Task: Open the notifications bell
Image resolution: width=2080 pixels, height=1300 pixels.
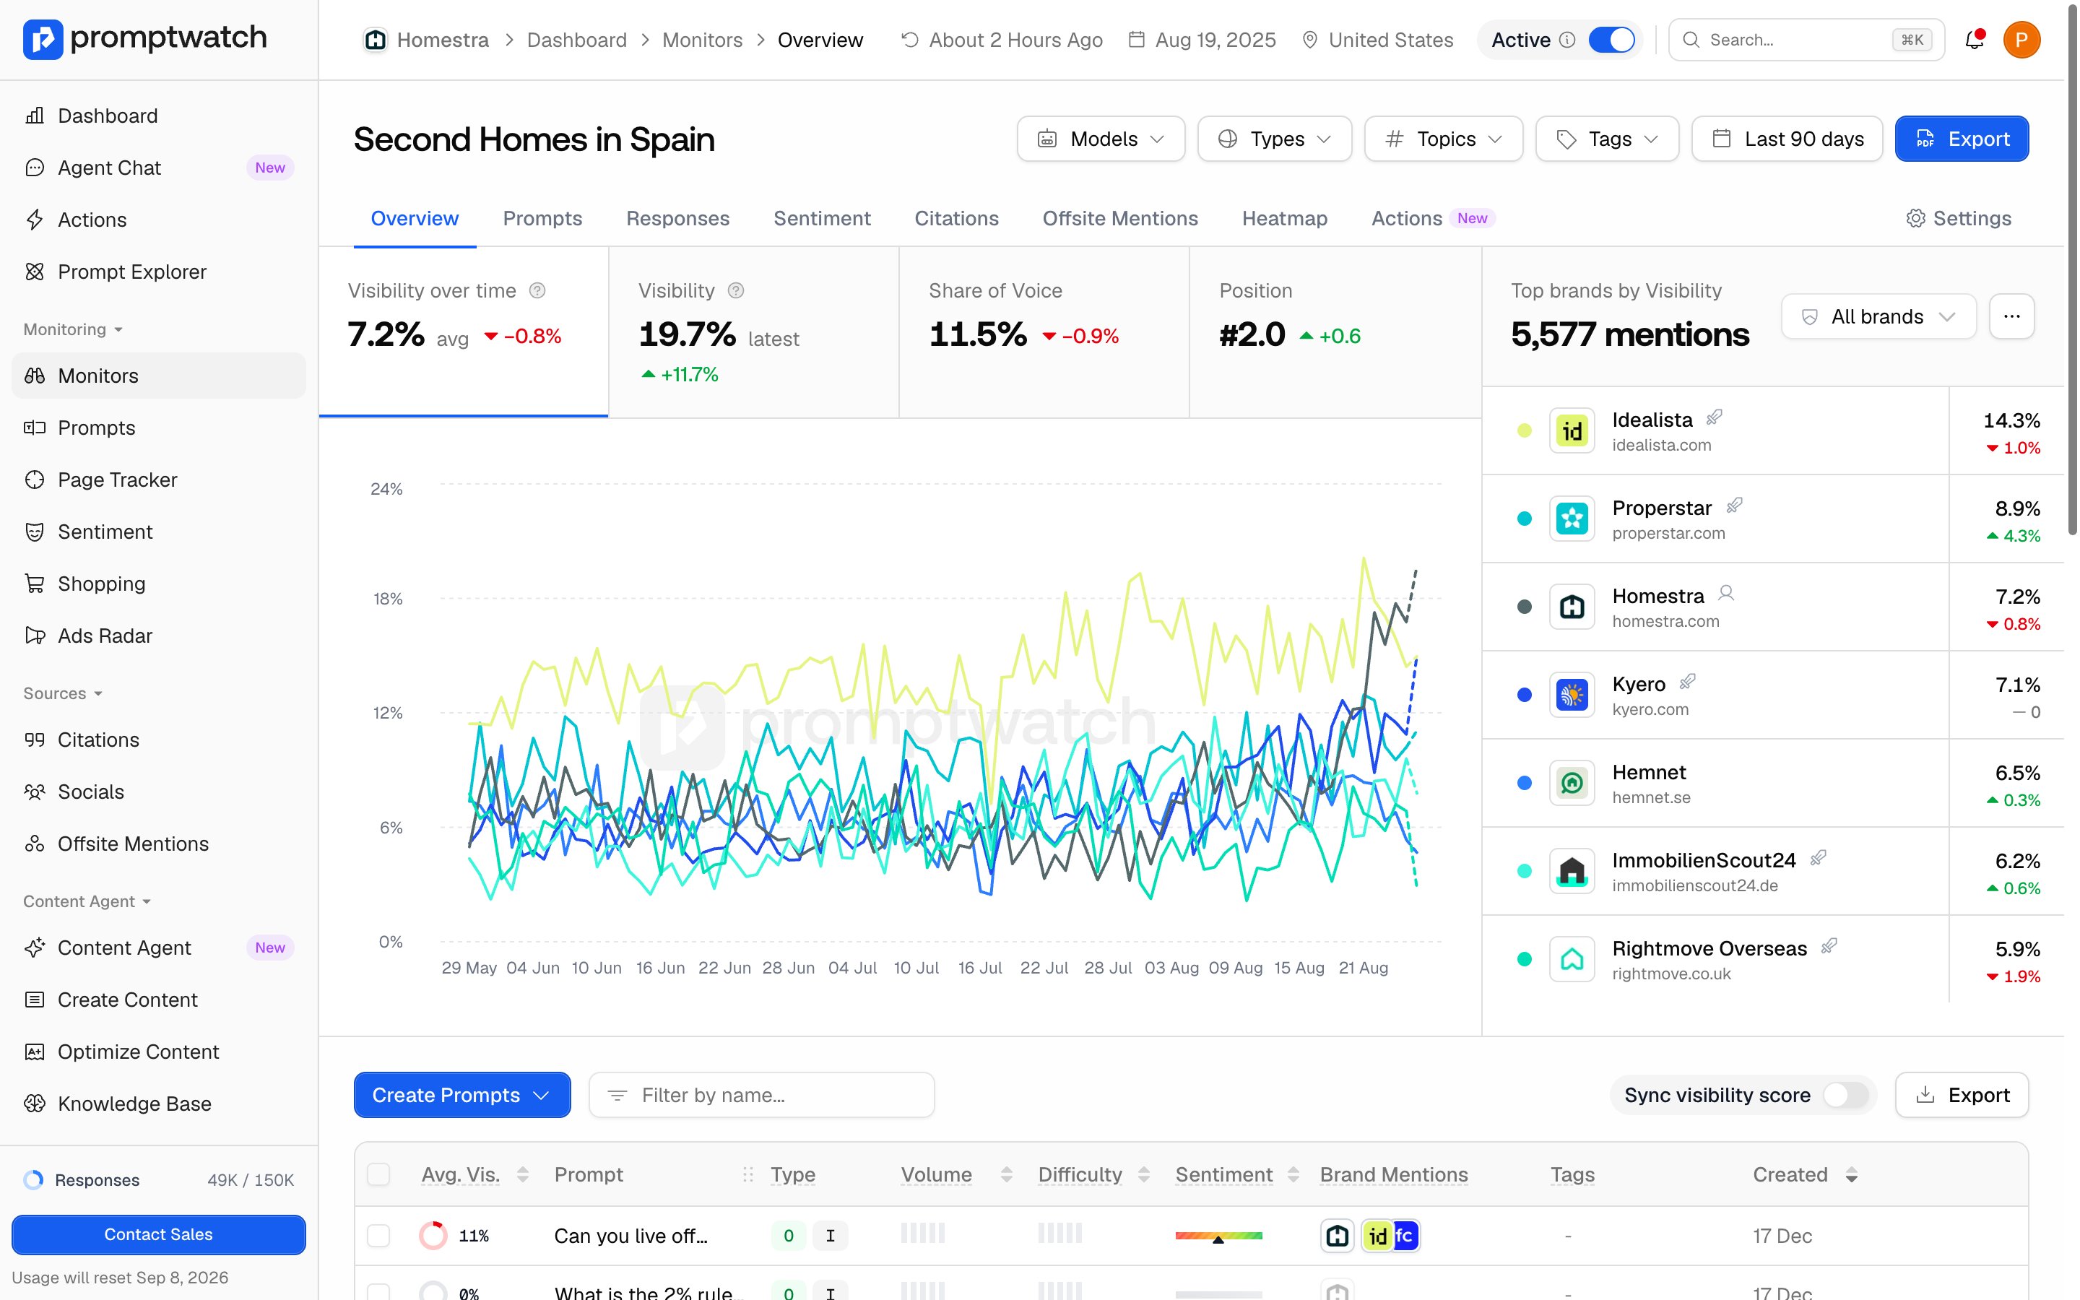Action: (1975, 40)
